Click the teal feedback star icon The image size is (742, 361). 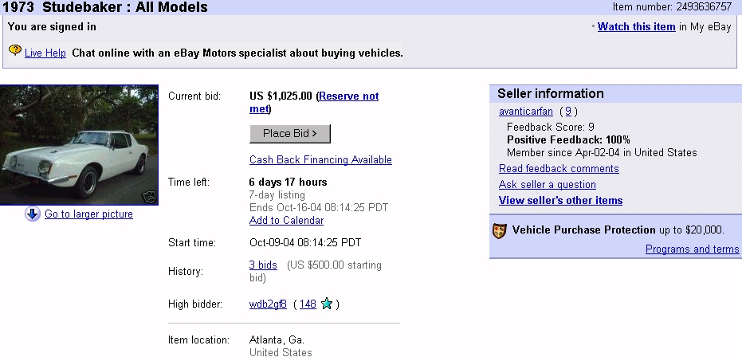tap(326, 304)
